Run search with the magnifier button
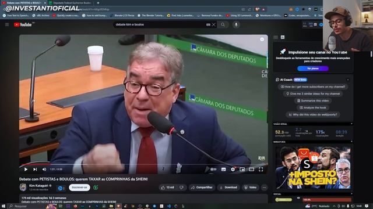 pyautogui.click(x=223, y=24)
